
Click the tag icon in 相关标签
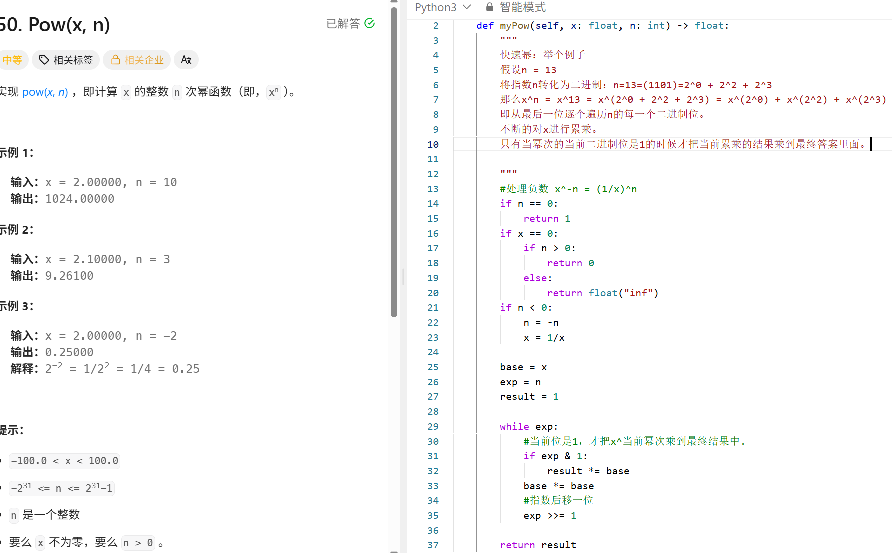coord(44,60)
